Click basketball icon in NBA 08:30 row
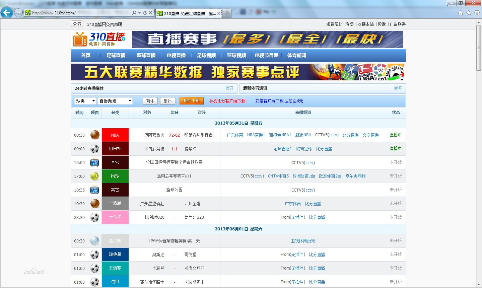482x288 pixels. [x=95, y=135]
